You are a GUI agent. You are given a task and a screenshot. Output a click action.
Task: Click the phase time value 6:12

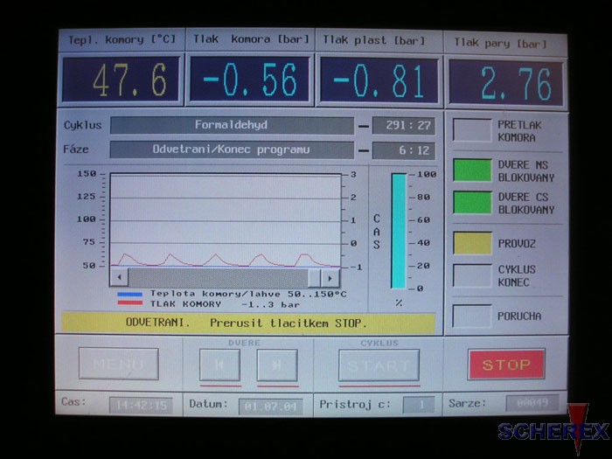404,150
